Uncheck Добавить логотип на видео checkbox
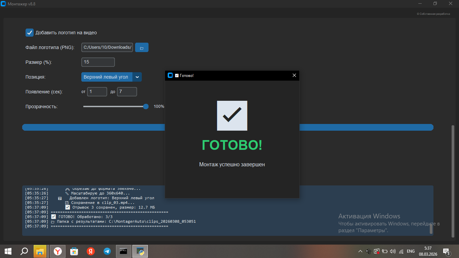The image size is (459, 258). [x=30, y=33]
